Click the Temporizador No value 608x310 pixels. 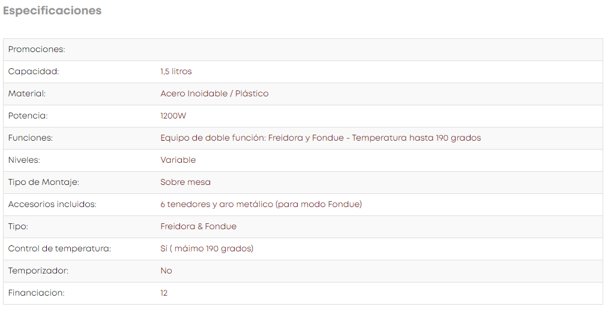click(x=166, y=271)
